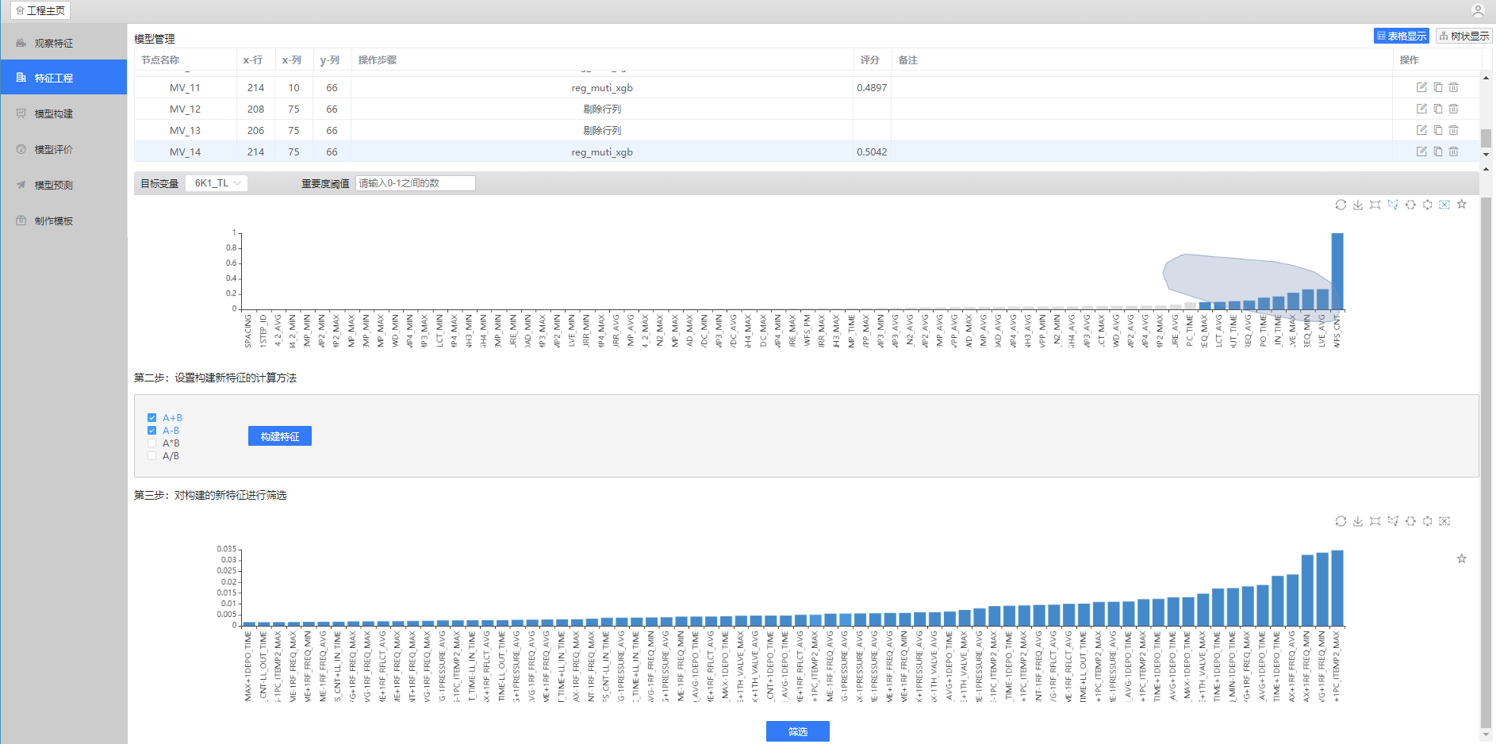Choose rectangle selection tool on the lower chart
The width and height of the screenshot is (1496, 744).
point(1375,521)
